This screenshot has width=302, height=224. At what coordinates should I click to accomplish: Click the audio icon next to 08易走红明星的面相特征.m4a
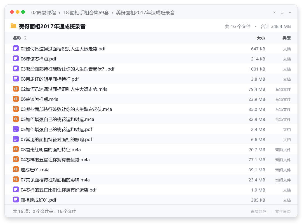pyautogui.click(x=16, y=149)
